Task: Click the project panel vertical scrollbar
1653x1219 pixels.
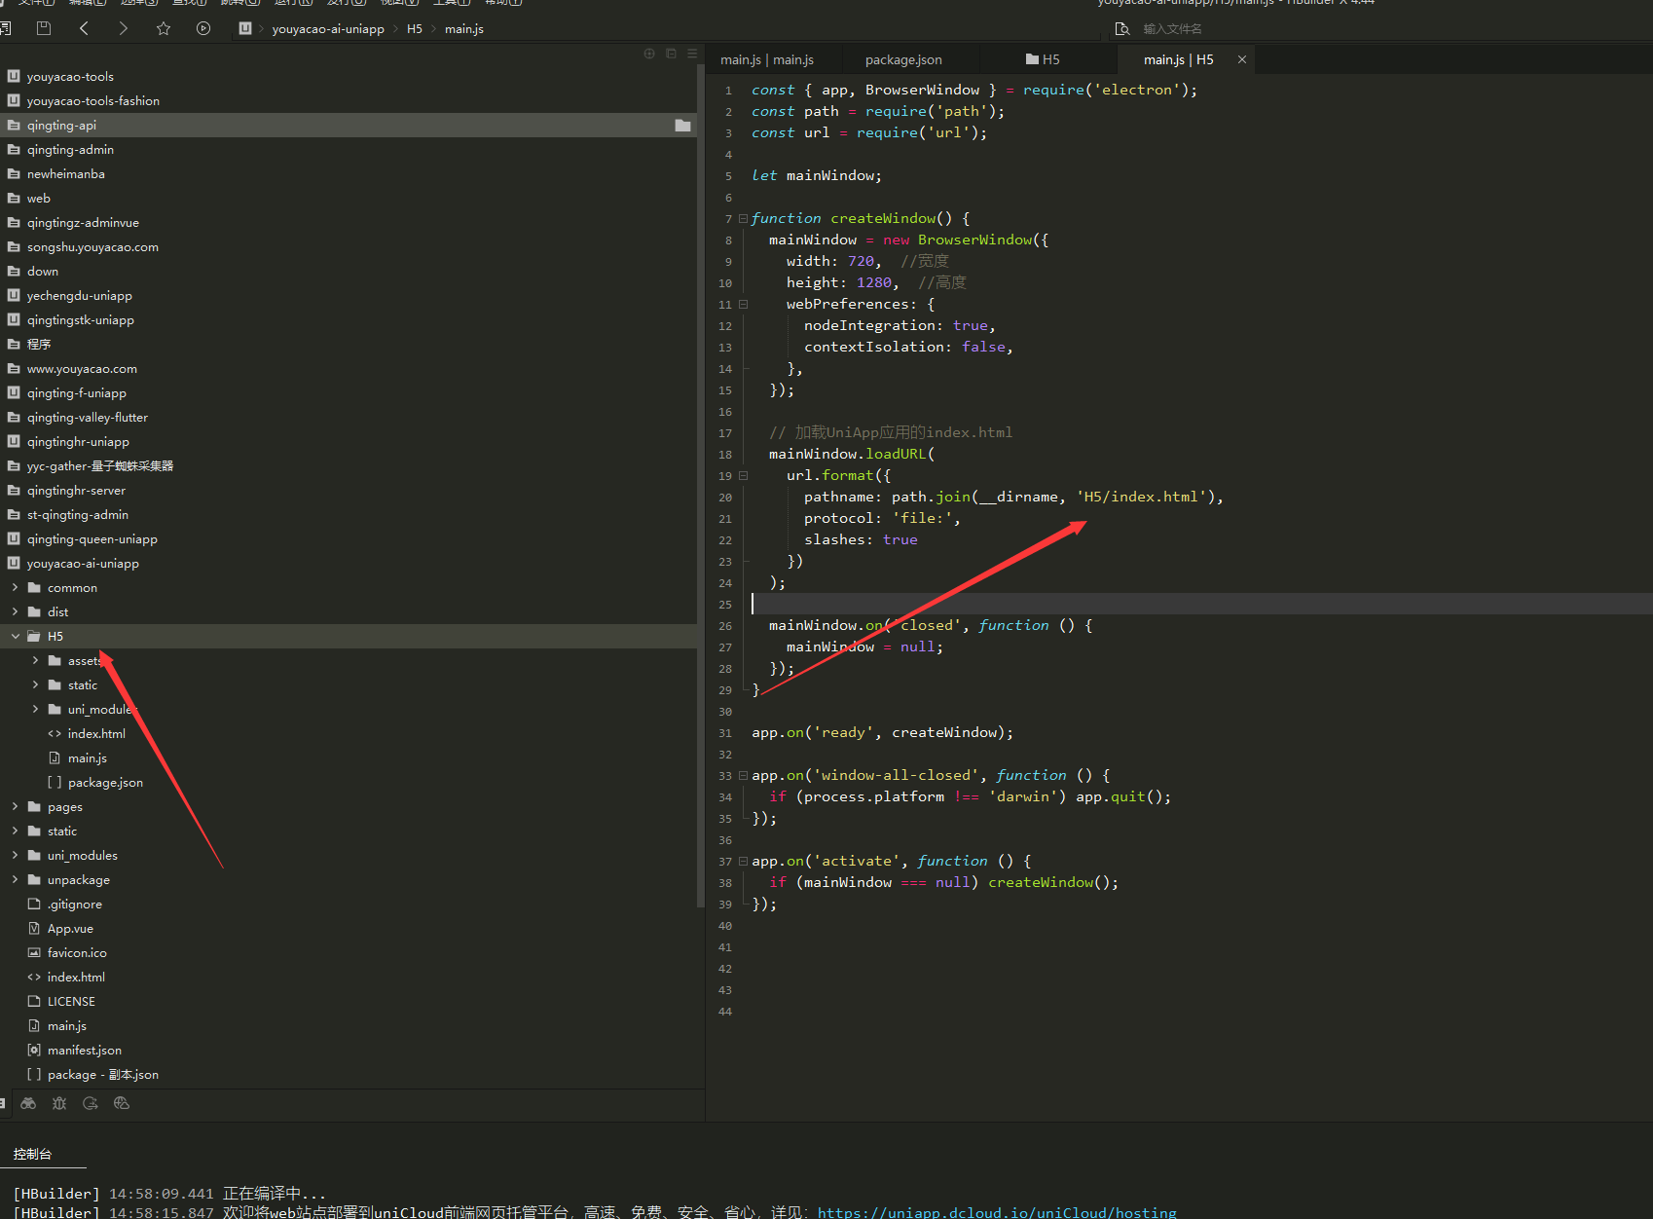Action: (700, 487)
